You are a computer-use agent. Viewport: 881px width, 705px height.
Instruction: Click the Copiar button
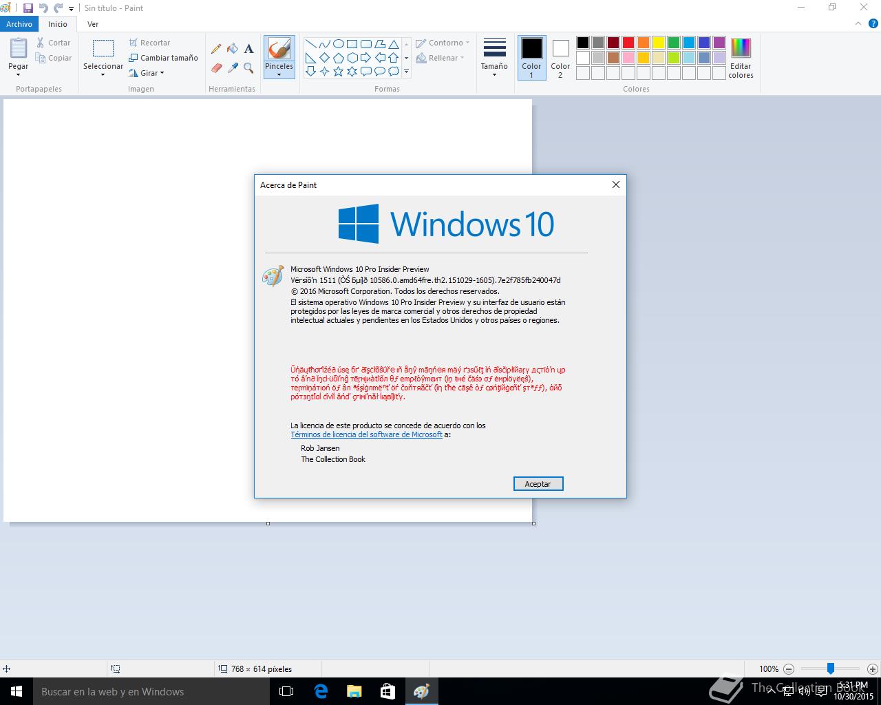click(x=54, y=59)
